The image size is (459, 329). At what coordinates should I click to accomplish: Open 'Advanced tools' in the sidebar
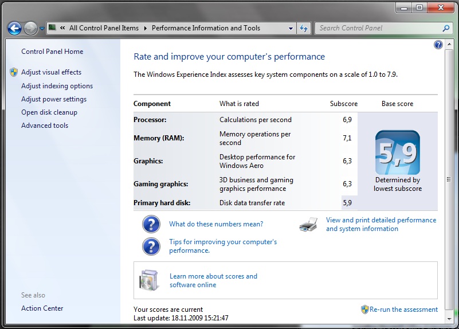[x=45, y=126]
